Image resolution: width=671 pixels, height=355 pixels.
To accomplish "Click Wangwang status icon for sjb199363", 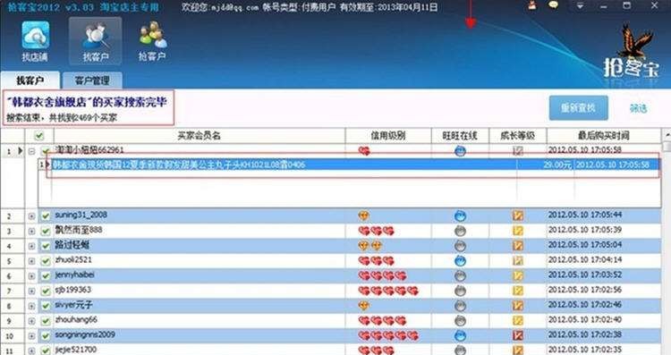I will pyautogui.click(x=460, y=291).
